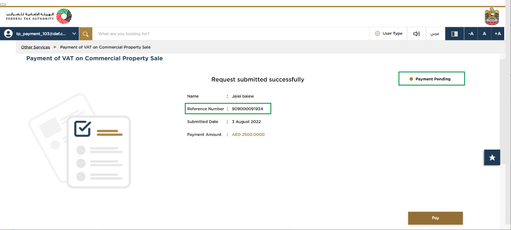Reset font size with A
Screen dimensions: 511x230
[484, 34]
